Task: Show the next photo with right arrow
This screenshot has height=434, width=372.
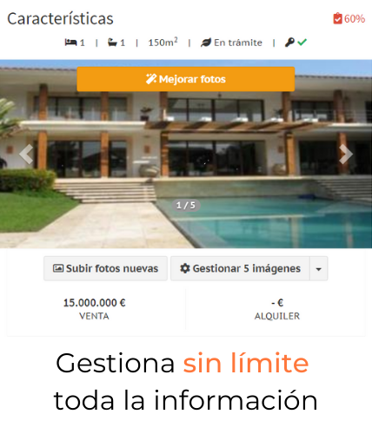Action: [x=345, y=154]
